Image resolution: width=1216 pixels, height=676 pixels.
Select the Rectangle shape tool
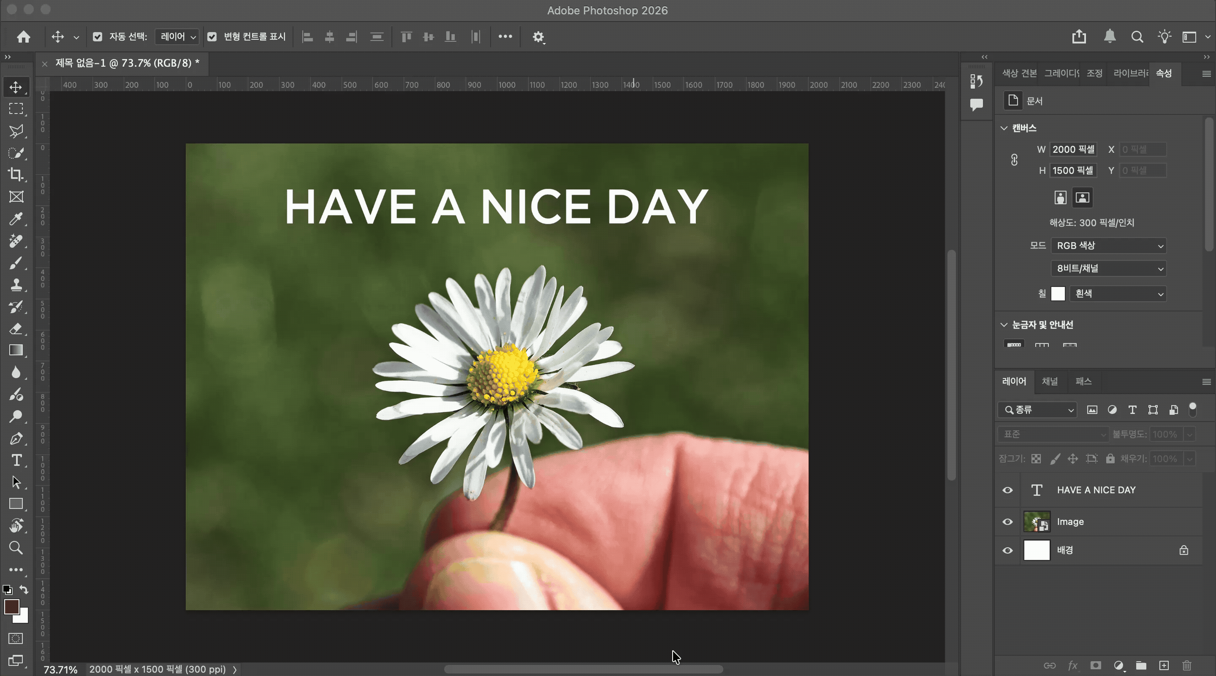16,504
